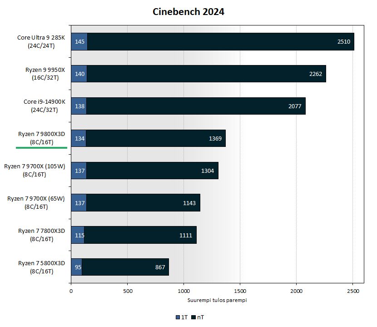Viewport: 377px width, 327px height.
Task: Click the nT score 1369
Action: [215, 138]
